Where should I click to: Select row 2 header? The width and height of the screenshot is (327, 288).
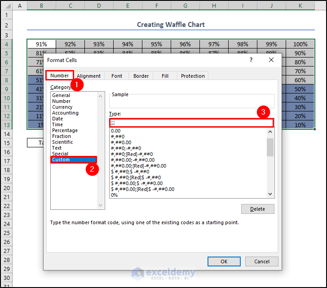pyautogui.click(x=6, y=26)
